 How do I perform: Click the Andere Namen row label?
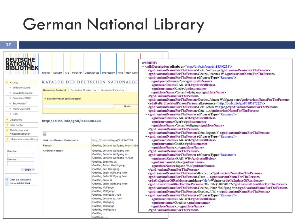click(53, 151)
